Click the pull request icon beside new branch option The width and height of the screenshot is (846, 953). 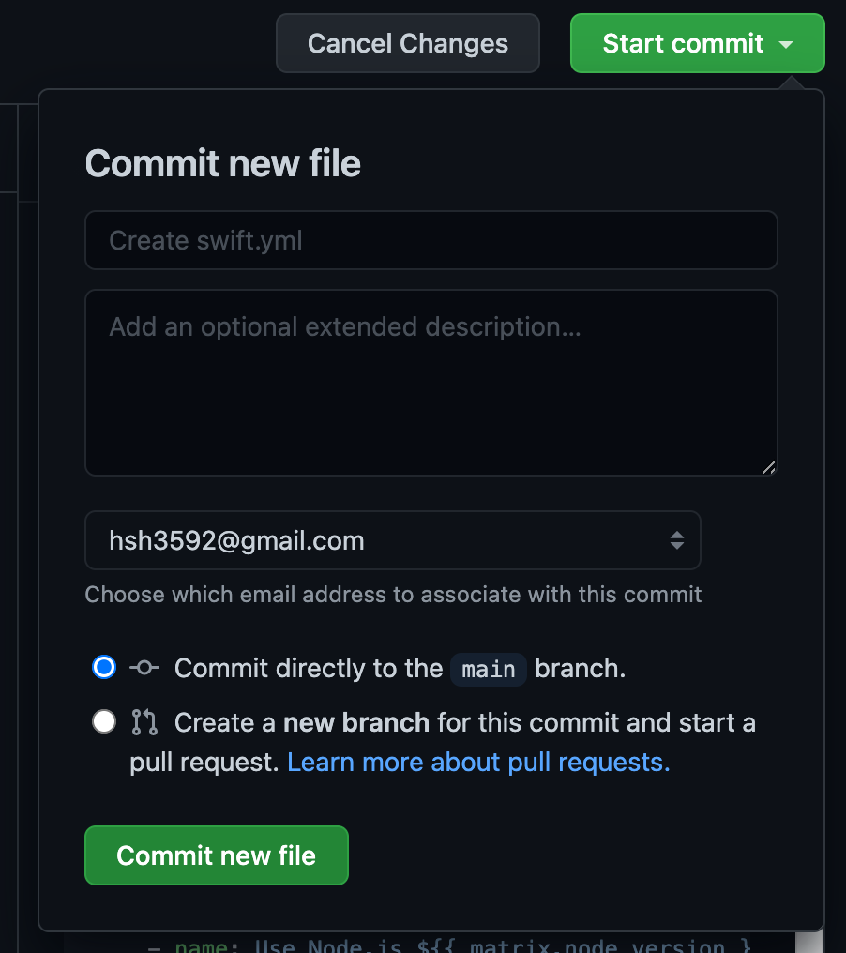(144, 722)
